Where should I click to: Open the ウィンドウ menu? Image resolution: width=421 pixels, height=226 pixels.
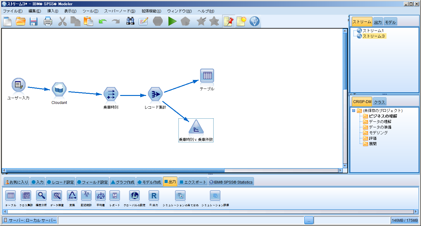(179, 11)
